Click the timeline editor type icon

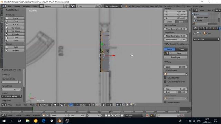coord(4,116)
